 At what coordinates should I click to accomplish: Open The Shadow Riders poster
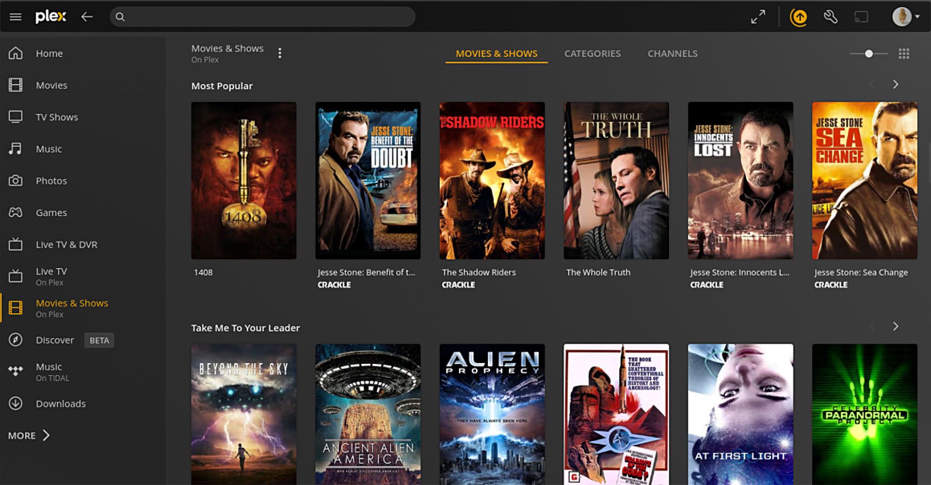(x=492, y=180)
